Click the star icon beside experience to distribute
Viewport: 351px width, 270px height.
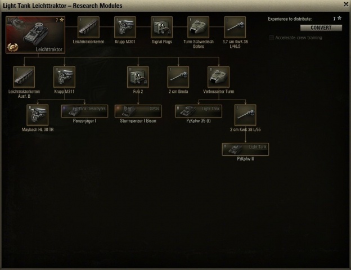[339, 18]
